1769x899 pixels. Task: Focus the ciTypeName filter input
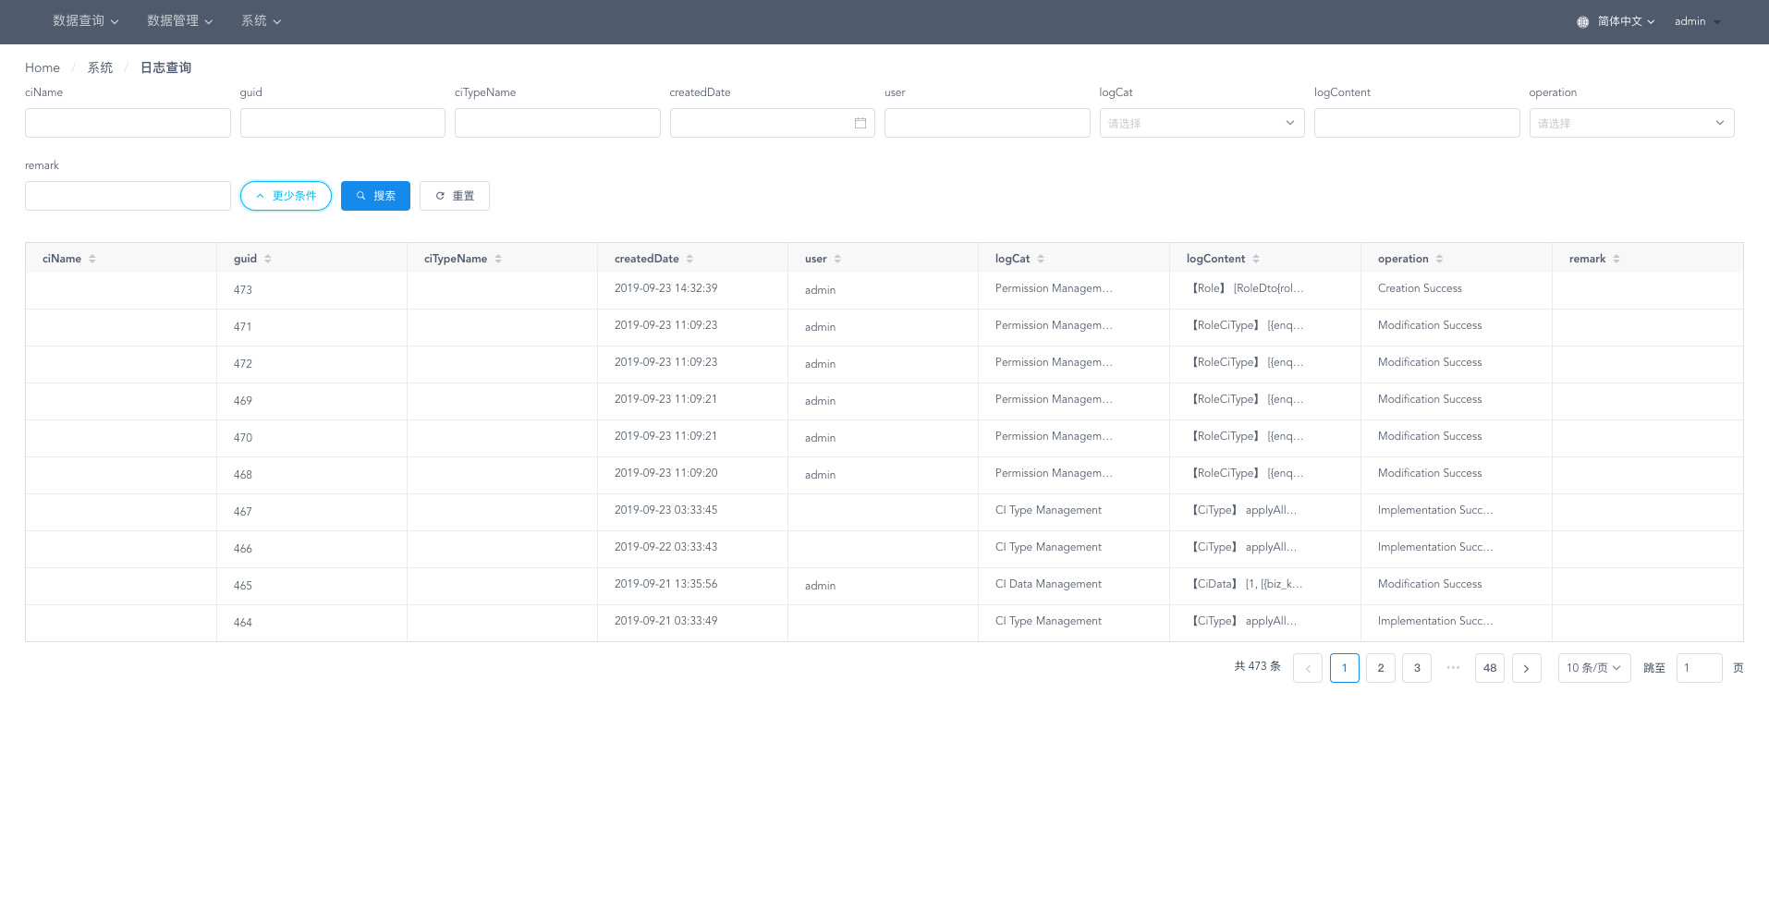[x=557, y=123]
